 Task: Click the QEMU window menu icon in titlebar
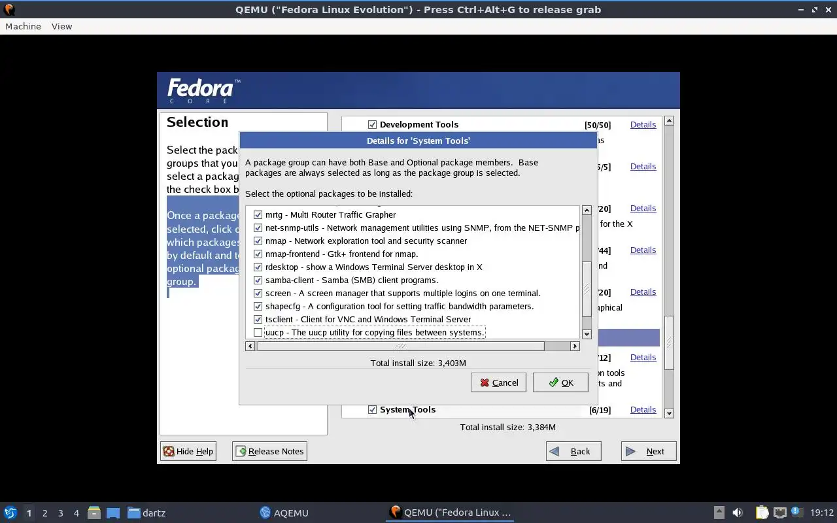tap(9, 9)
